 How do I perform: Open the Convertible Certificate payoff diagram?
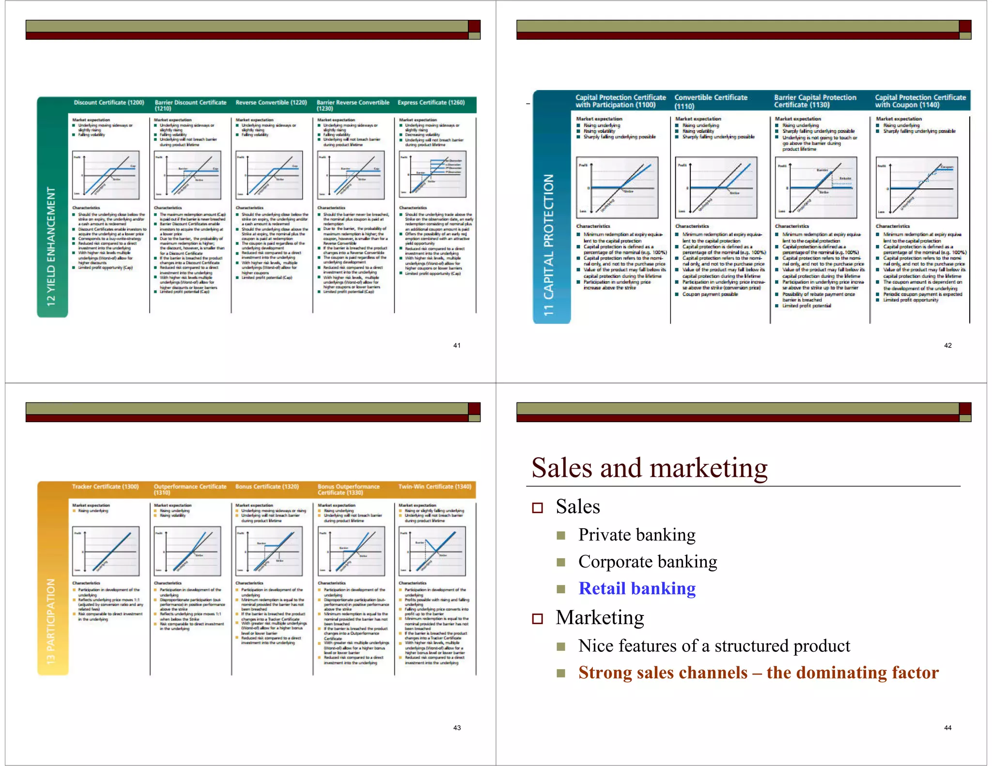[x=716, y=187]
